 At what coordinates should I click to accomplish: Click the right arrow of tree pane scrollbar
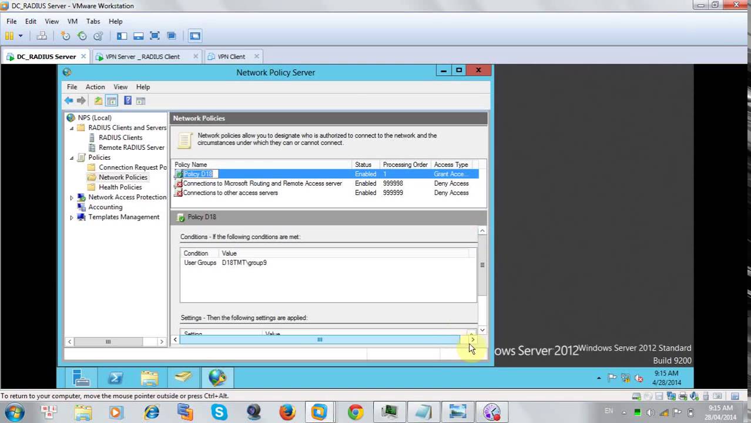click(162, 341)
